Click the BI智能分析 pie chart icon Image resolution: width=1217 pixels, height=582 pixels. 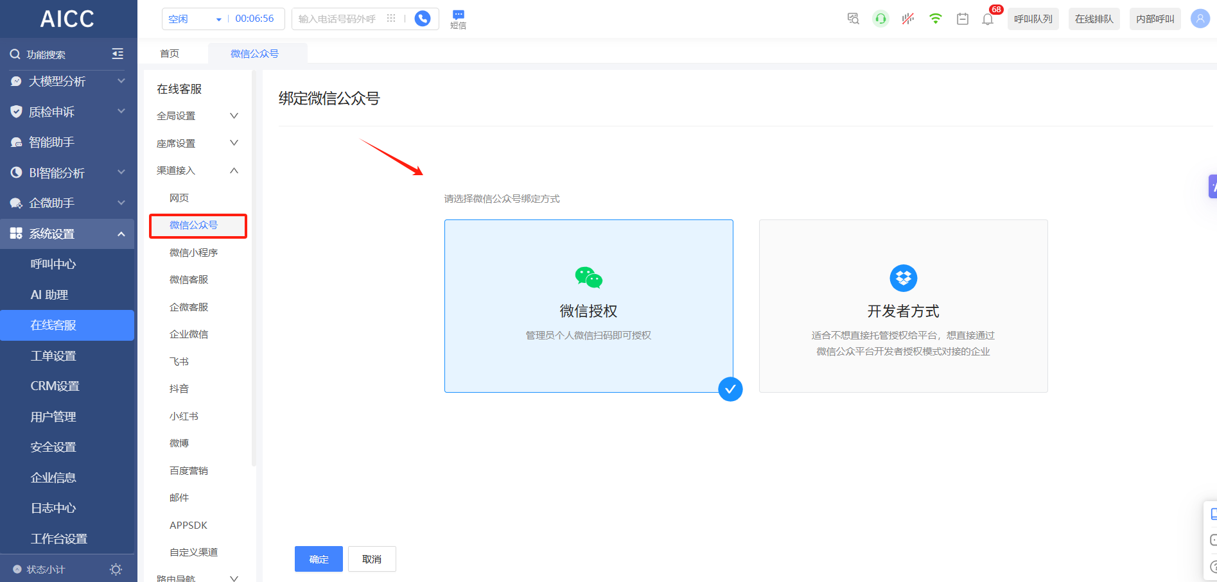pyautogui.click(x=16, y=173)
